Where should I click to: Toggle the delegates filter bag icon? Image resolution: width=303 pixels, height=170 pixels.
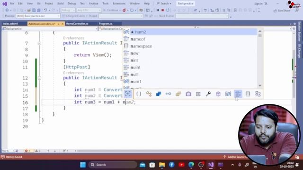click(188, 94)
